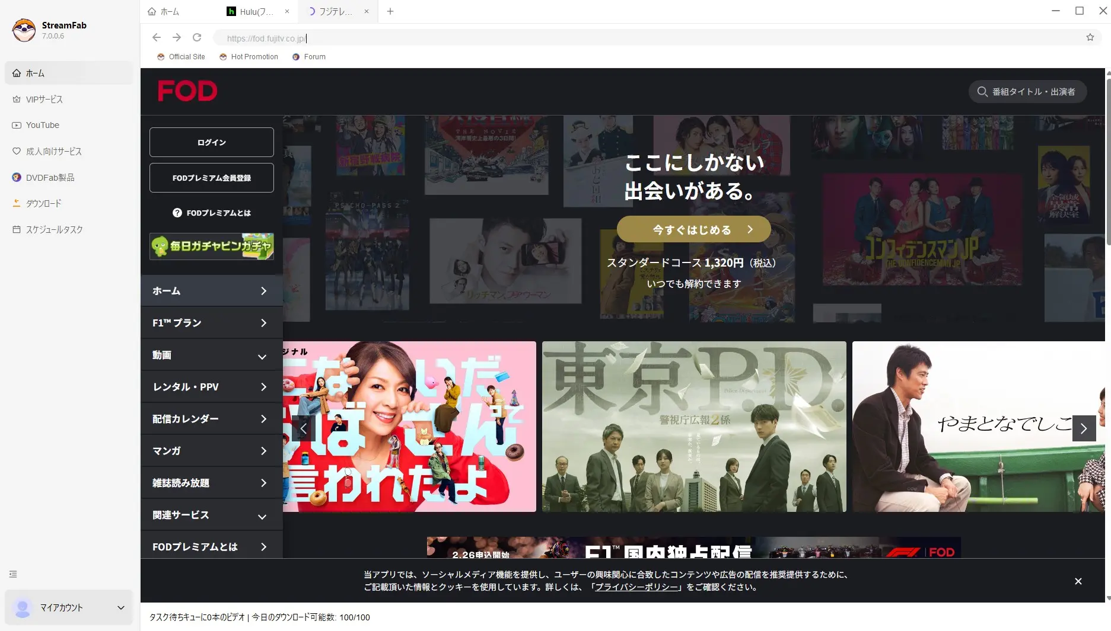Open FOD ホーム menu item
The height and width of the screenshot is (631, 1111).
[212, 291]
